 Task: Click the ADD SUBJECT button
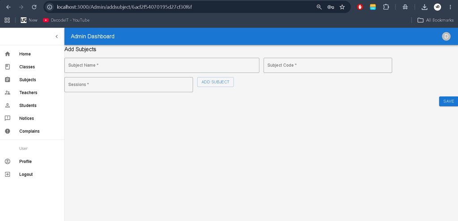pos(216,82)
